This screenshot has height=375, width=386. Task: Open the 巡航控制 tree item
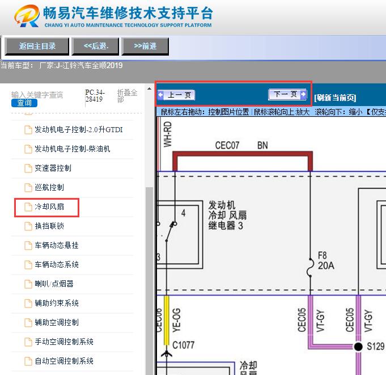coord(49,187)
